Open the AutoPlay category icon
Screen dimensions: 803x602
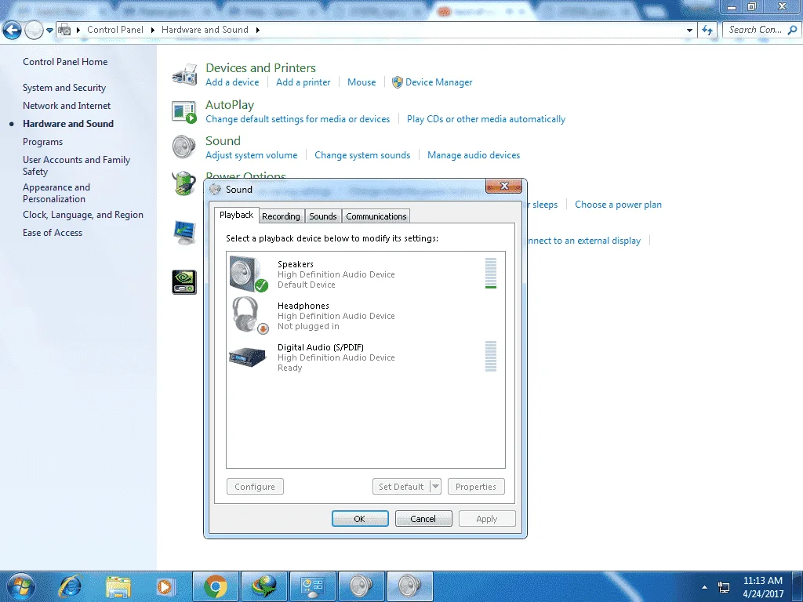click(x=184, y=111)
